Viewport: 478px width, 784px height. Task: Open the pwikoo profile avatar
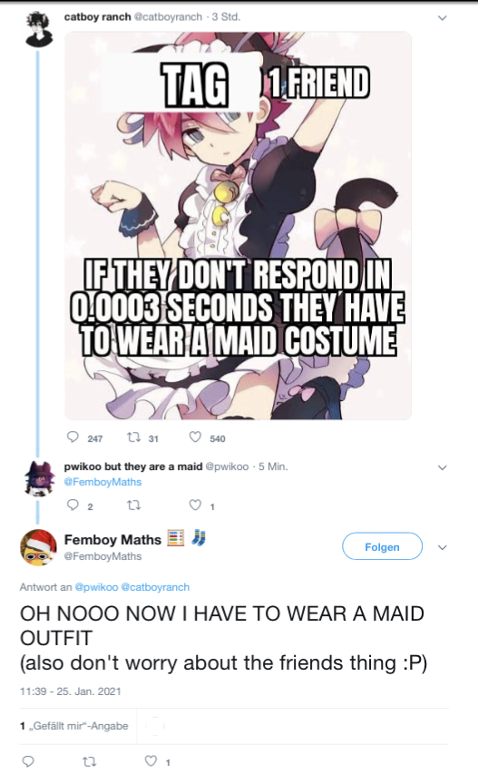tap(39, 478)
